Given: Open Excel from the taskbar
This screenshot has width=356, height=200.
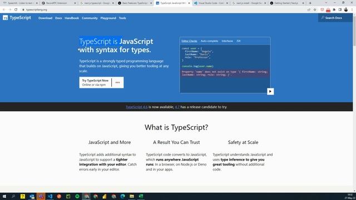Looking at the screenshot, I should (141, 196).
